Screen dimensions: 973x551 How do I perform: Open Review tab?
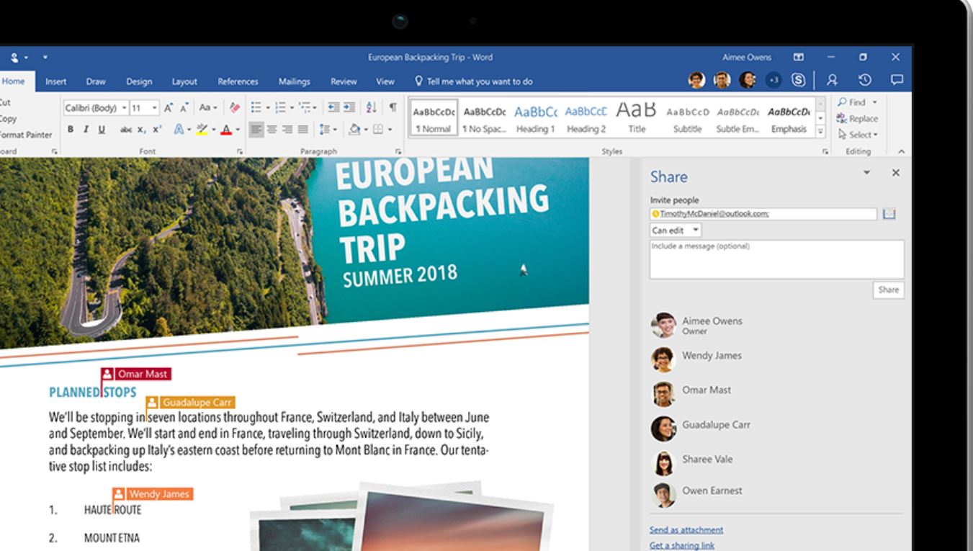[x=344, y=81]
